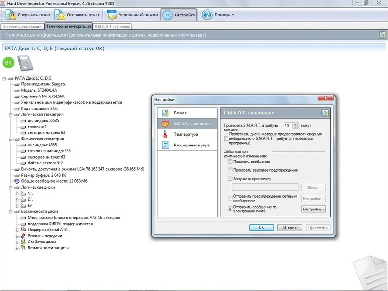Click the keys icon beside Возможности защиты

(x=23, y=248)
